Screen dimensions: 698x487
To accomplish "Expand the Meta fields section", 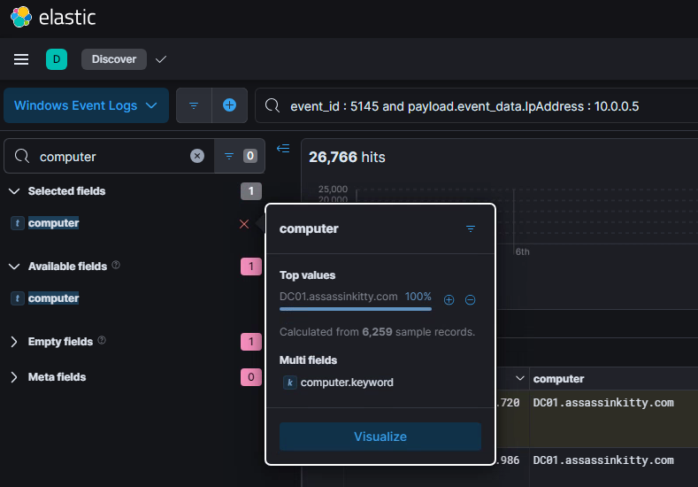I will tap(14, 377).
